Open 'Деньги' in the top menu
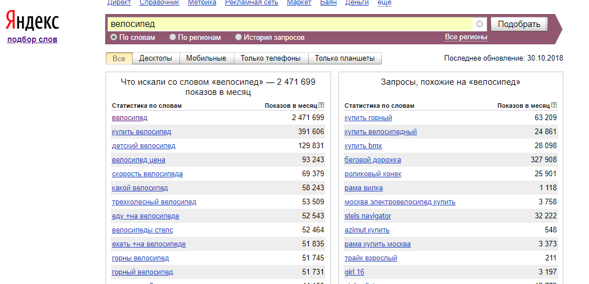 tap(357, 3)
